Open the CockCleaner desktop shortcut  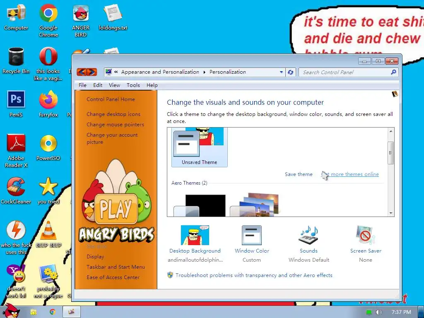coord(16,191)
